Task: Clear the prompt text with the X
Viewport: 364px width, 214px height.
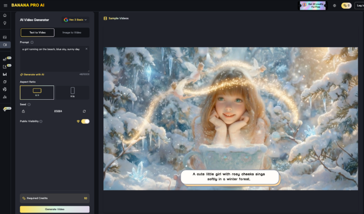Action: coord(86,49)
